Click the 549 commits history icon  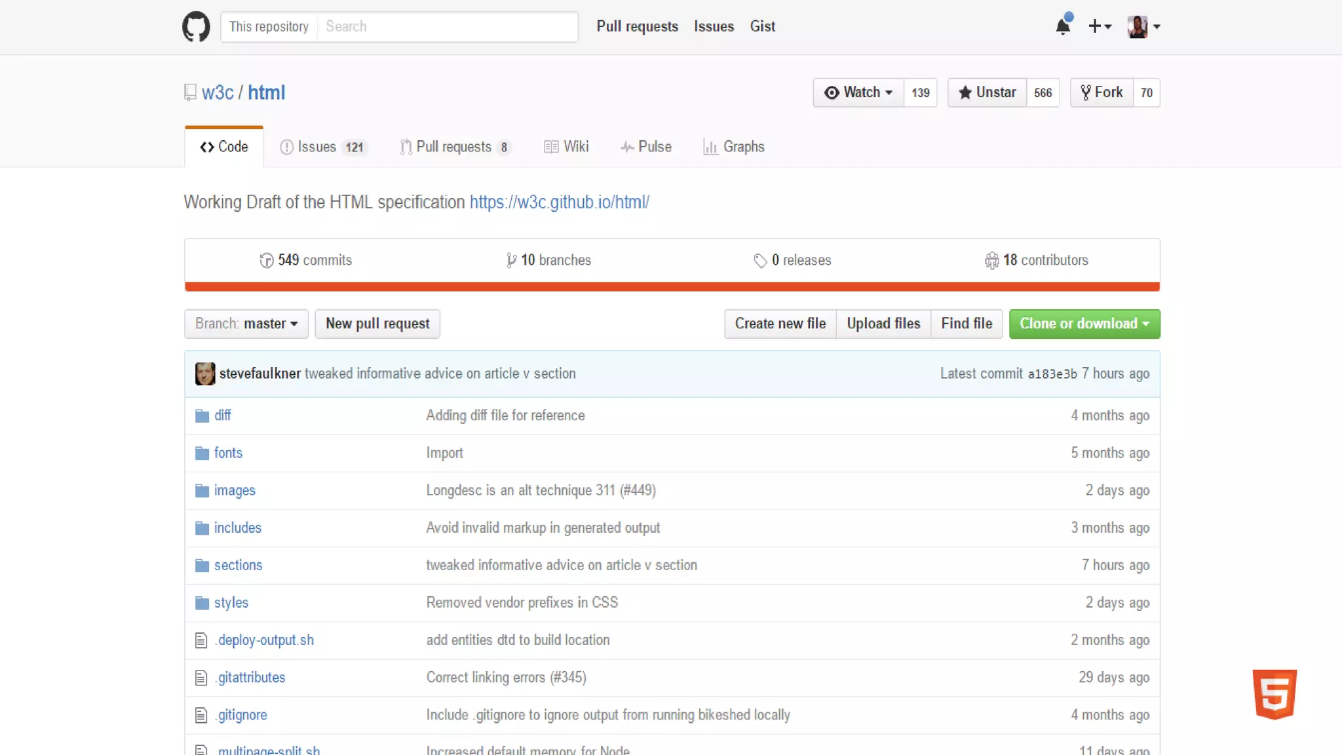266,261
